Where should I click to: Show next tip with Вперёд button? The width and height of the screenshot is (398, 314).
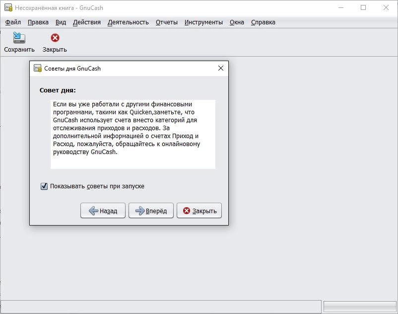coord(151,211)
